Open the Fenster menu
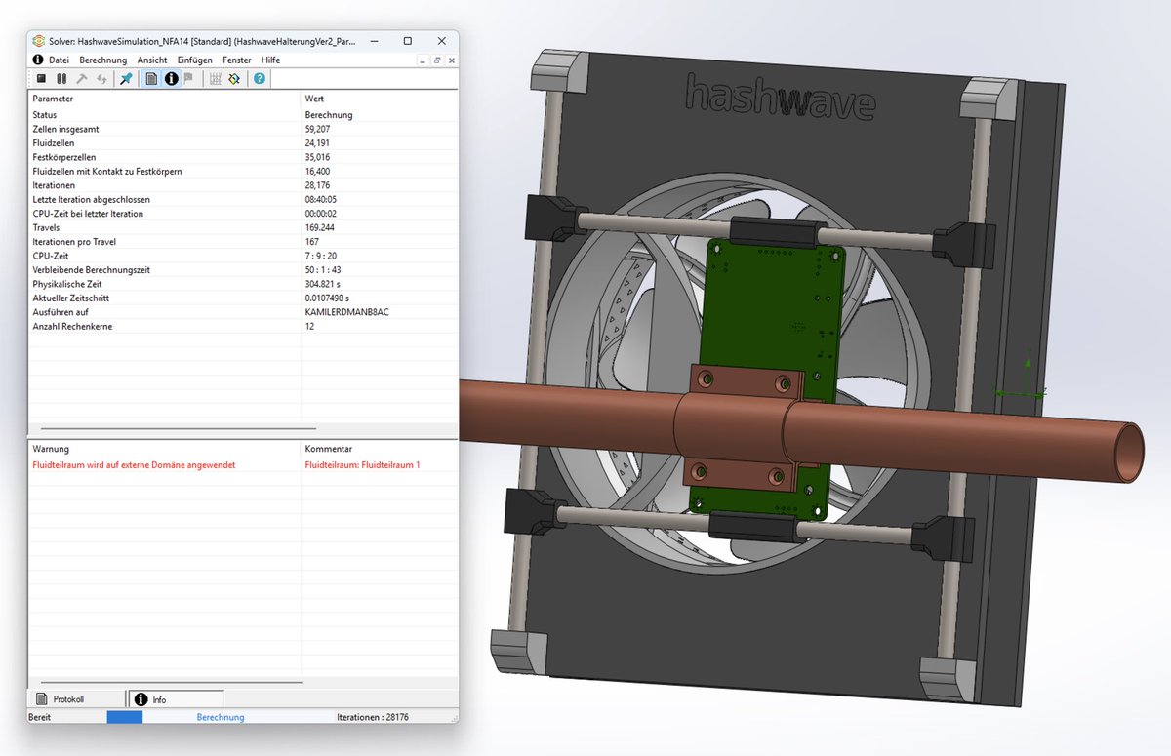Image resolution: width=1171 pixels, height=756 pixels. point(237,60)
